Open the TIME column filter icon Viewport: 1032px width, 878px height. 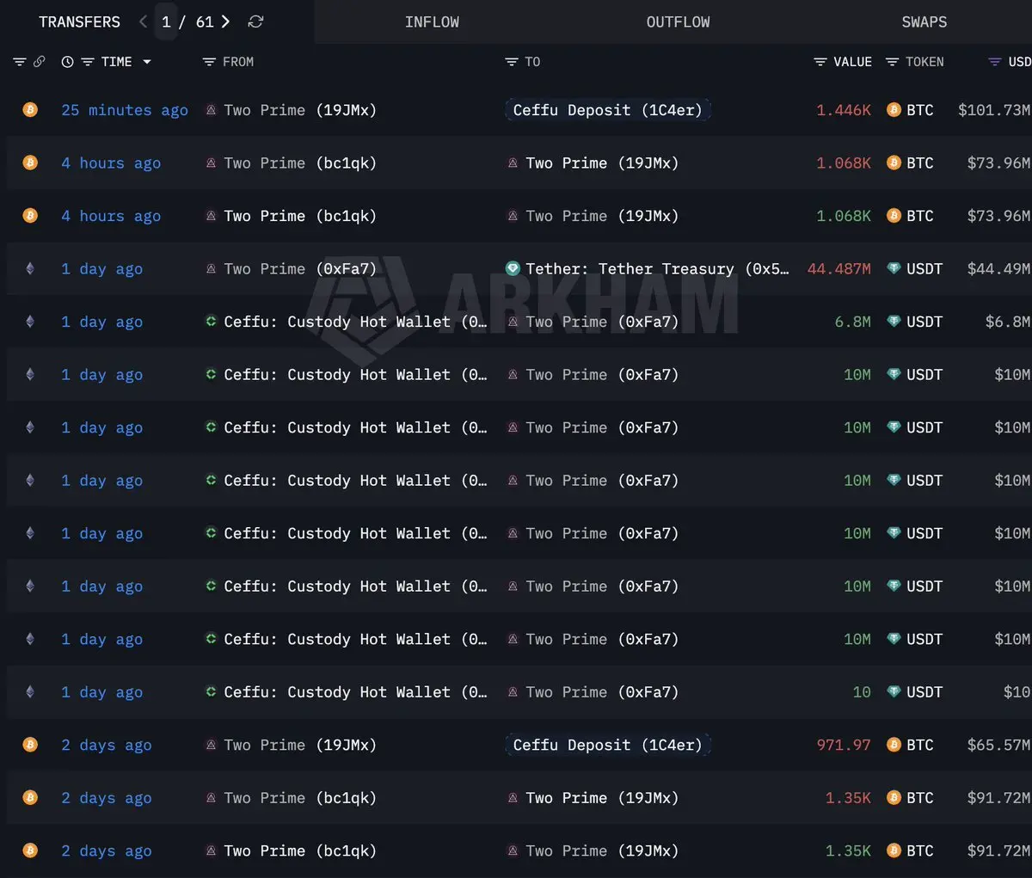point(87,62)
